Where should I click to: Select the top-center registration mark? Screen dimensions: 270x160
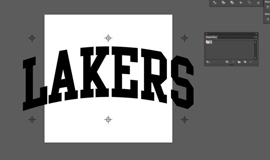[108, 38]
